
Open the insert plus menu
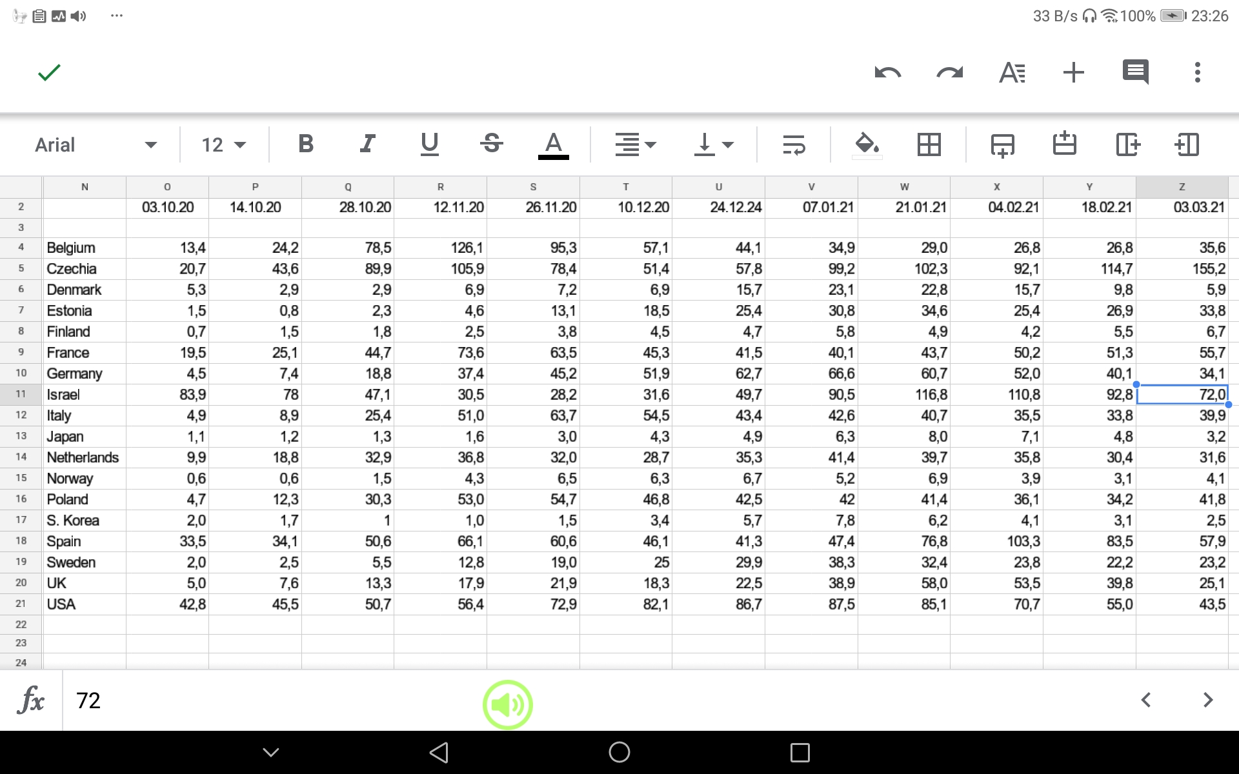tap(1073, 72)
